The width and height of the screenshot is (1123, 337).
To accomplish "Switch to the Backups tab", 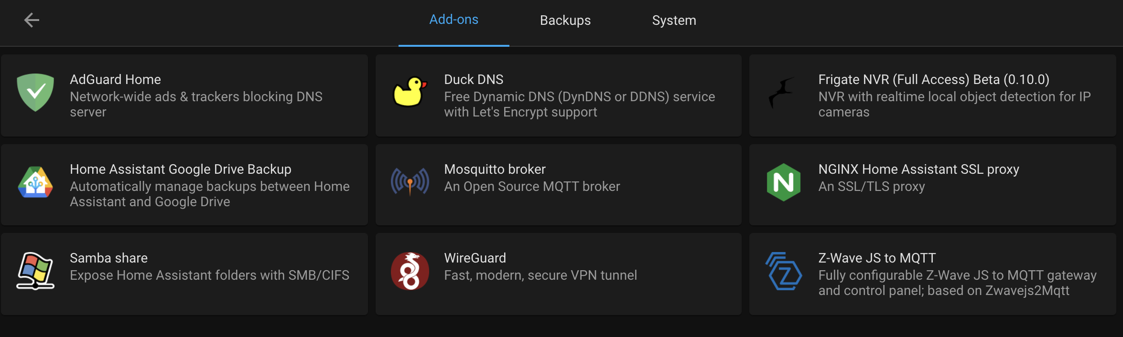I will [565, 20].
